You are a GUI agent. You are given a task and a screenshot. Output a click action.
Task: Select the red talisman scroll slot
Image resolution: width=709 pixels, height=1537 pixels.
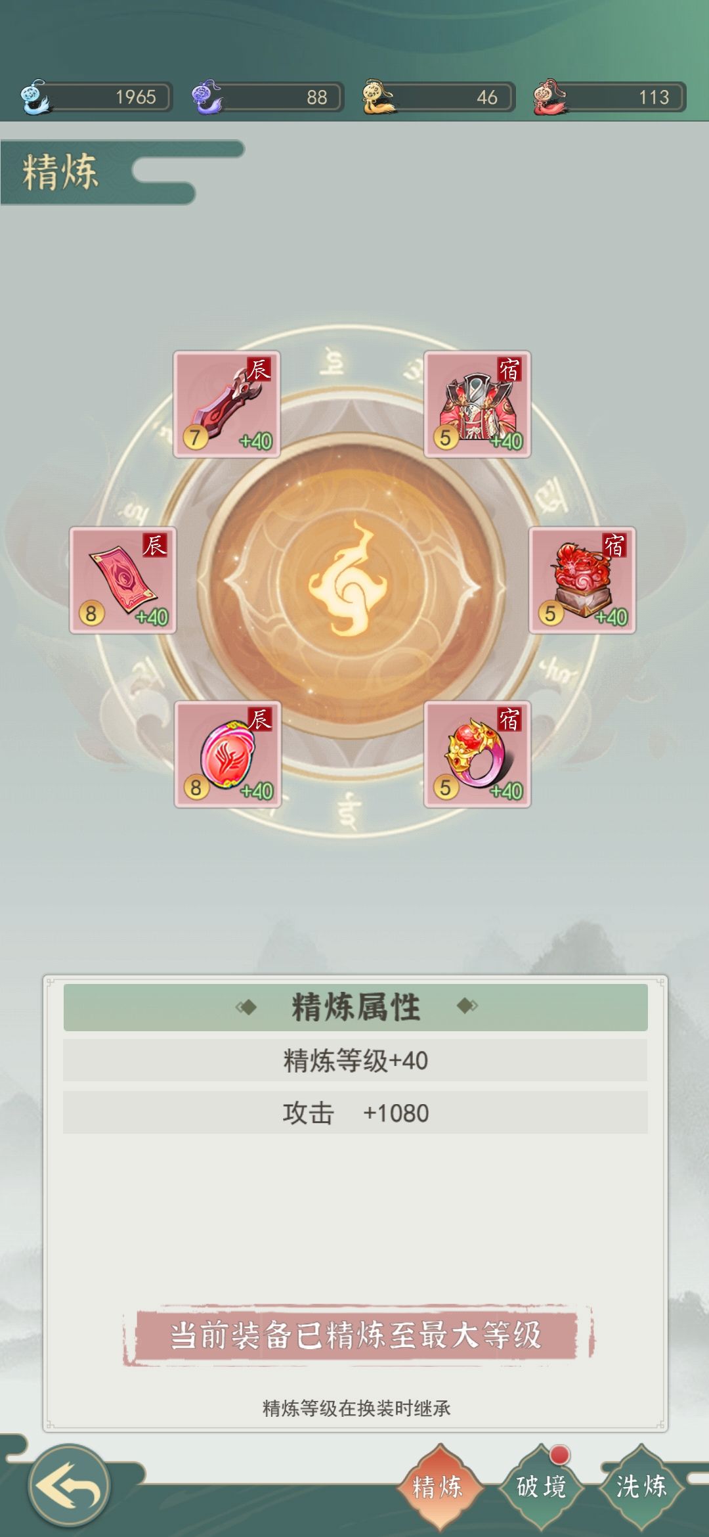123,580
